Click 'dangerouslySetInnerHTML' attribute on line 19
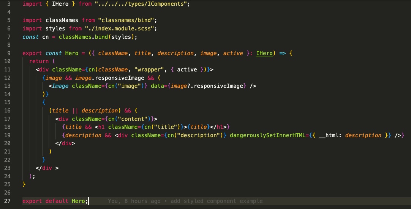The width and height of the screenshot is (411, 209). [268, 135]
